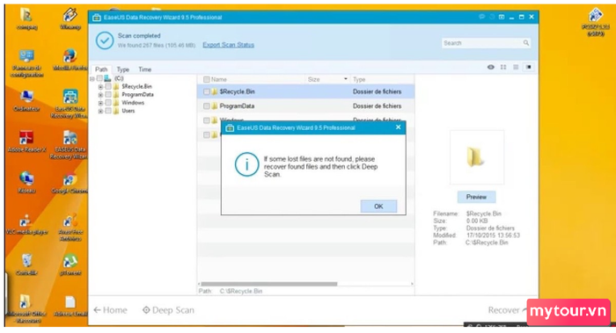Screen dimensions: 616x333
Task: Toggle the eye preview icon
Action: (491, 67)
